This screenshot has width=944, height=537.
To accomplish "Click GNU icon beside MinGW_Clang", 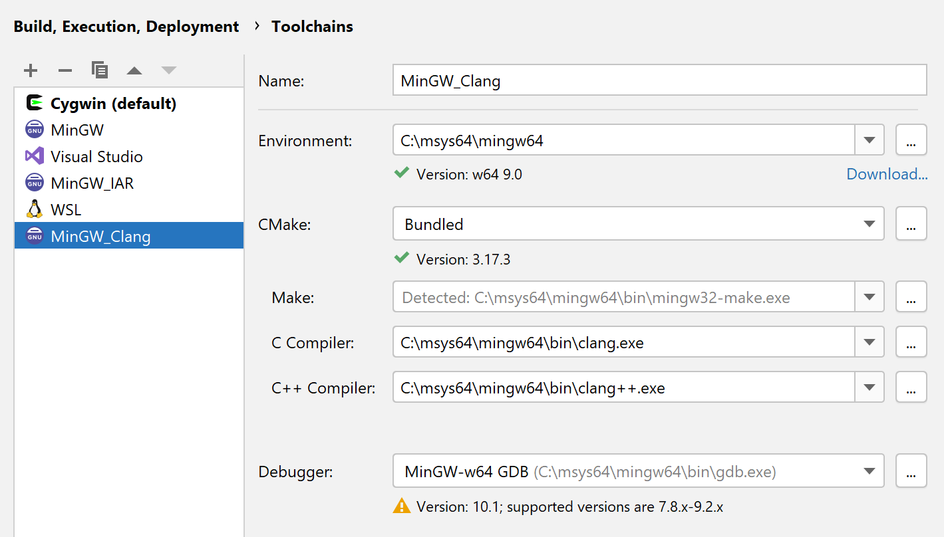I will (34, 236).
